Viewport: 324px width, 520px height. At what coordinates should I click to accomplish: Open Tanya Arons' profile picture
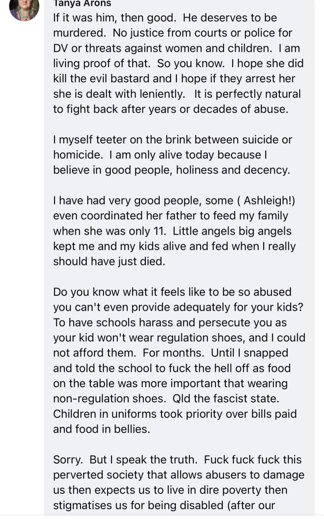[x=24, y=8]
